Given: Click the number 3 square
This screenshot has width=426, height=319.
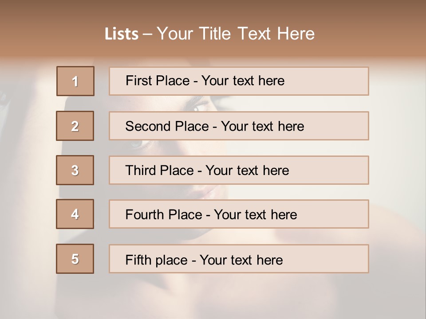Looking at the screenshot, I should click(75, 170).
